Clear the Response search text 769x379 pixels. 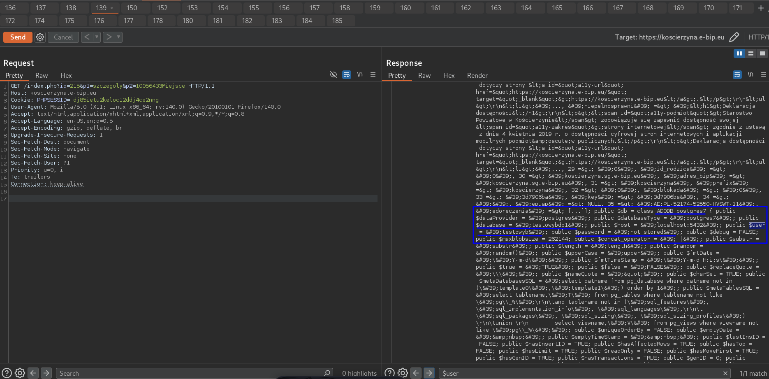725,373
